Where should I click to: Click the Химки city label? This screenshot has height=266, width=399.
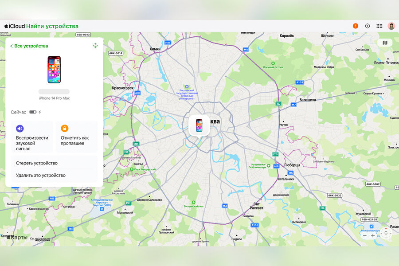tap(155, 49)
